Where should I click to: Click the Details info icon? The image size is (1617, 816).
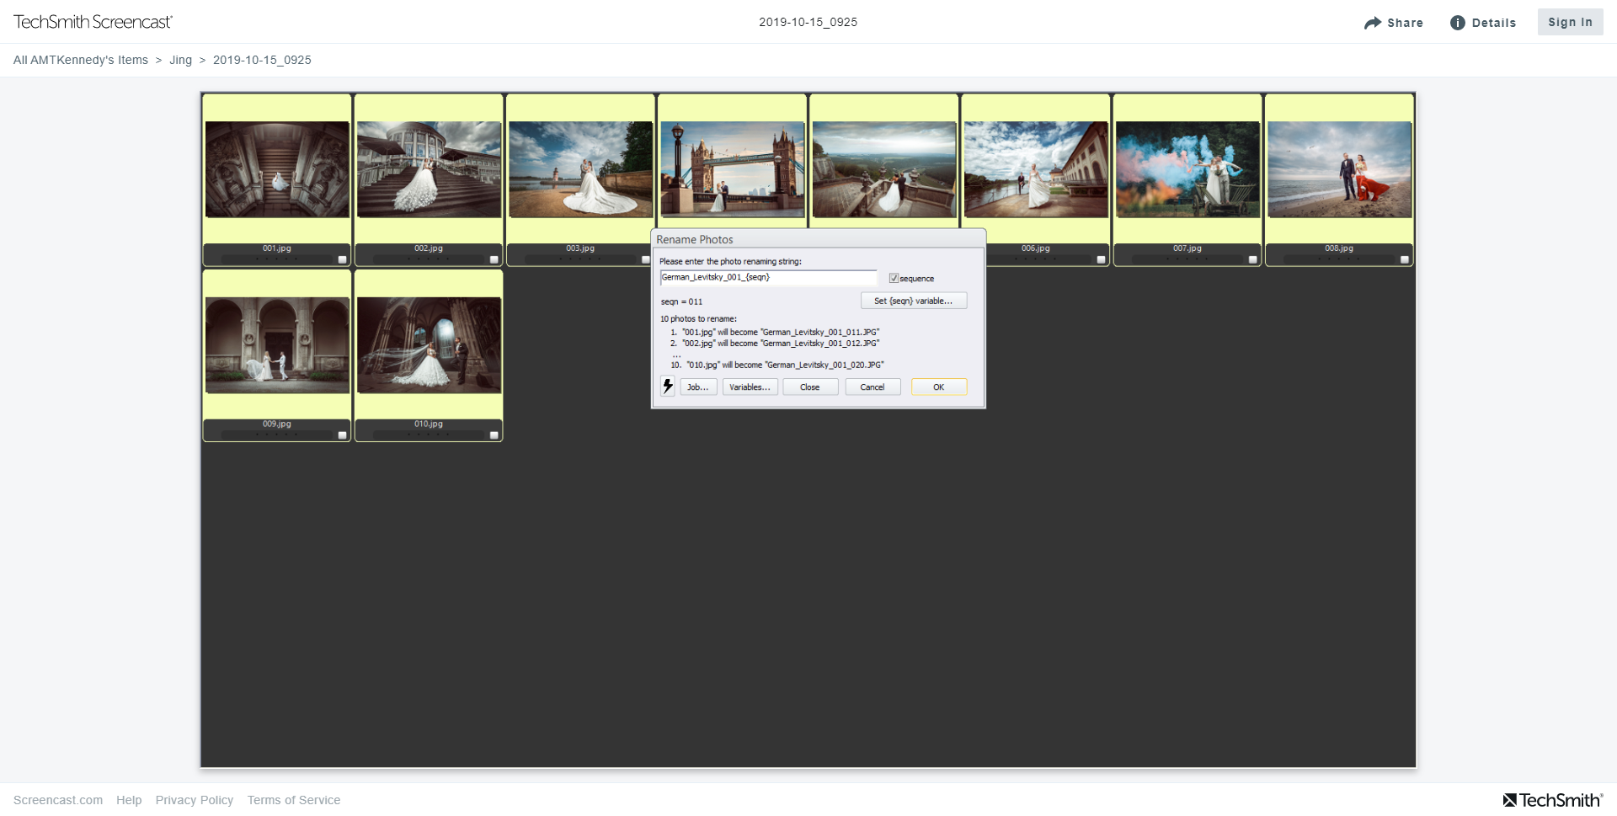point(1458,23)
